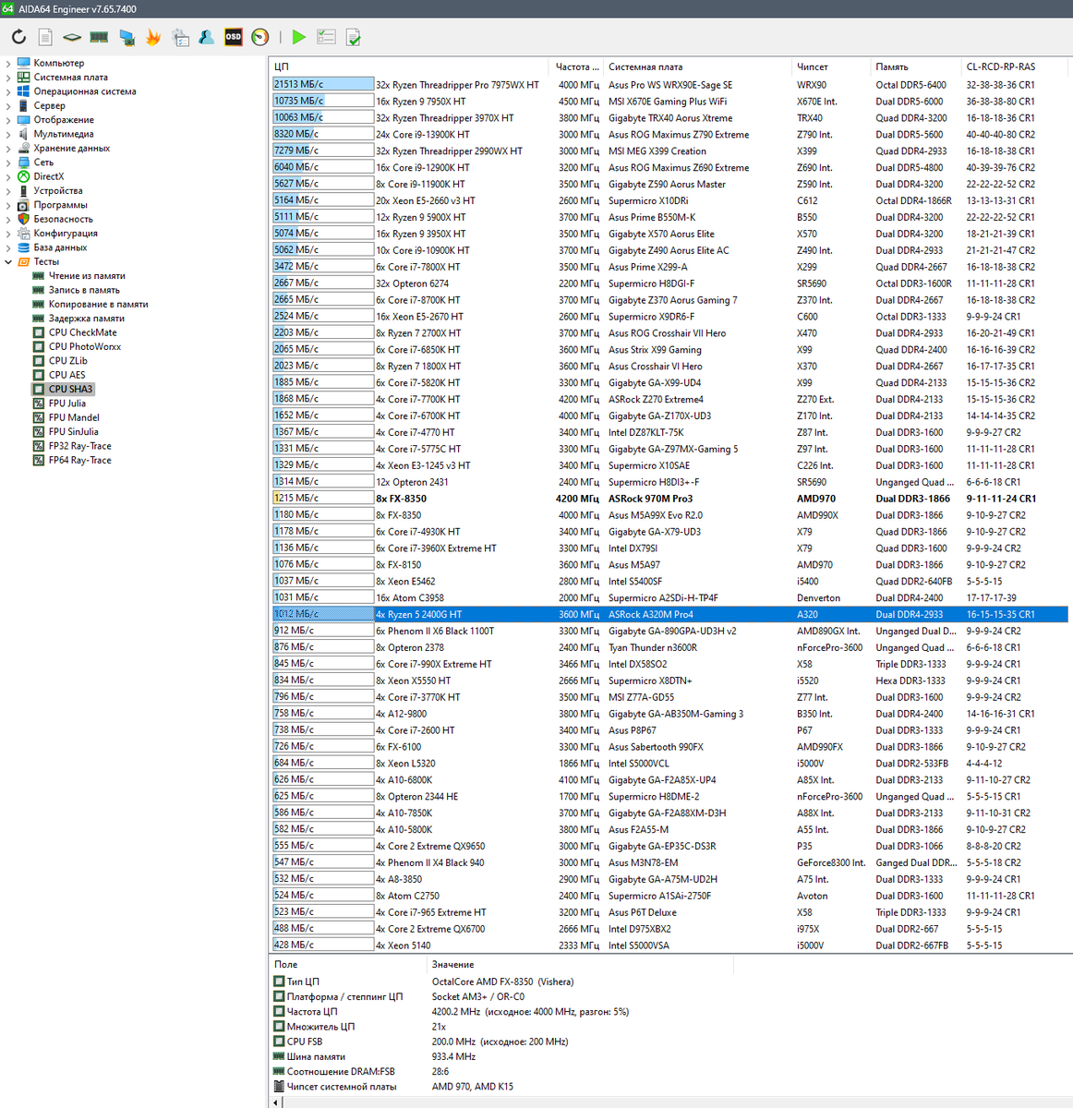The height and width of the screenshot is (1108, 1073).
Task: Open the CPU CheckMate test
Action: [x=83, y=332]
